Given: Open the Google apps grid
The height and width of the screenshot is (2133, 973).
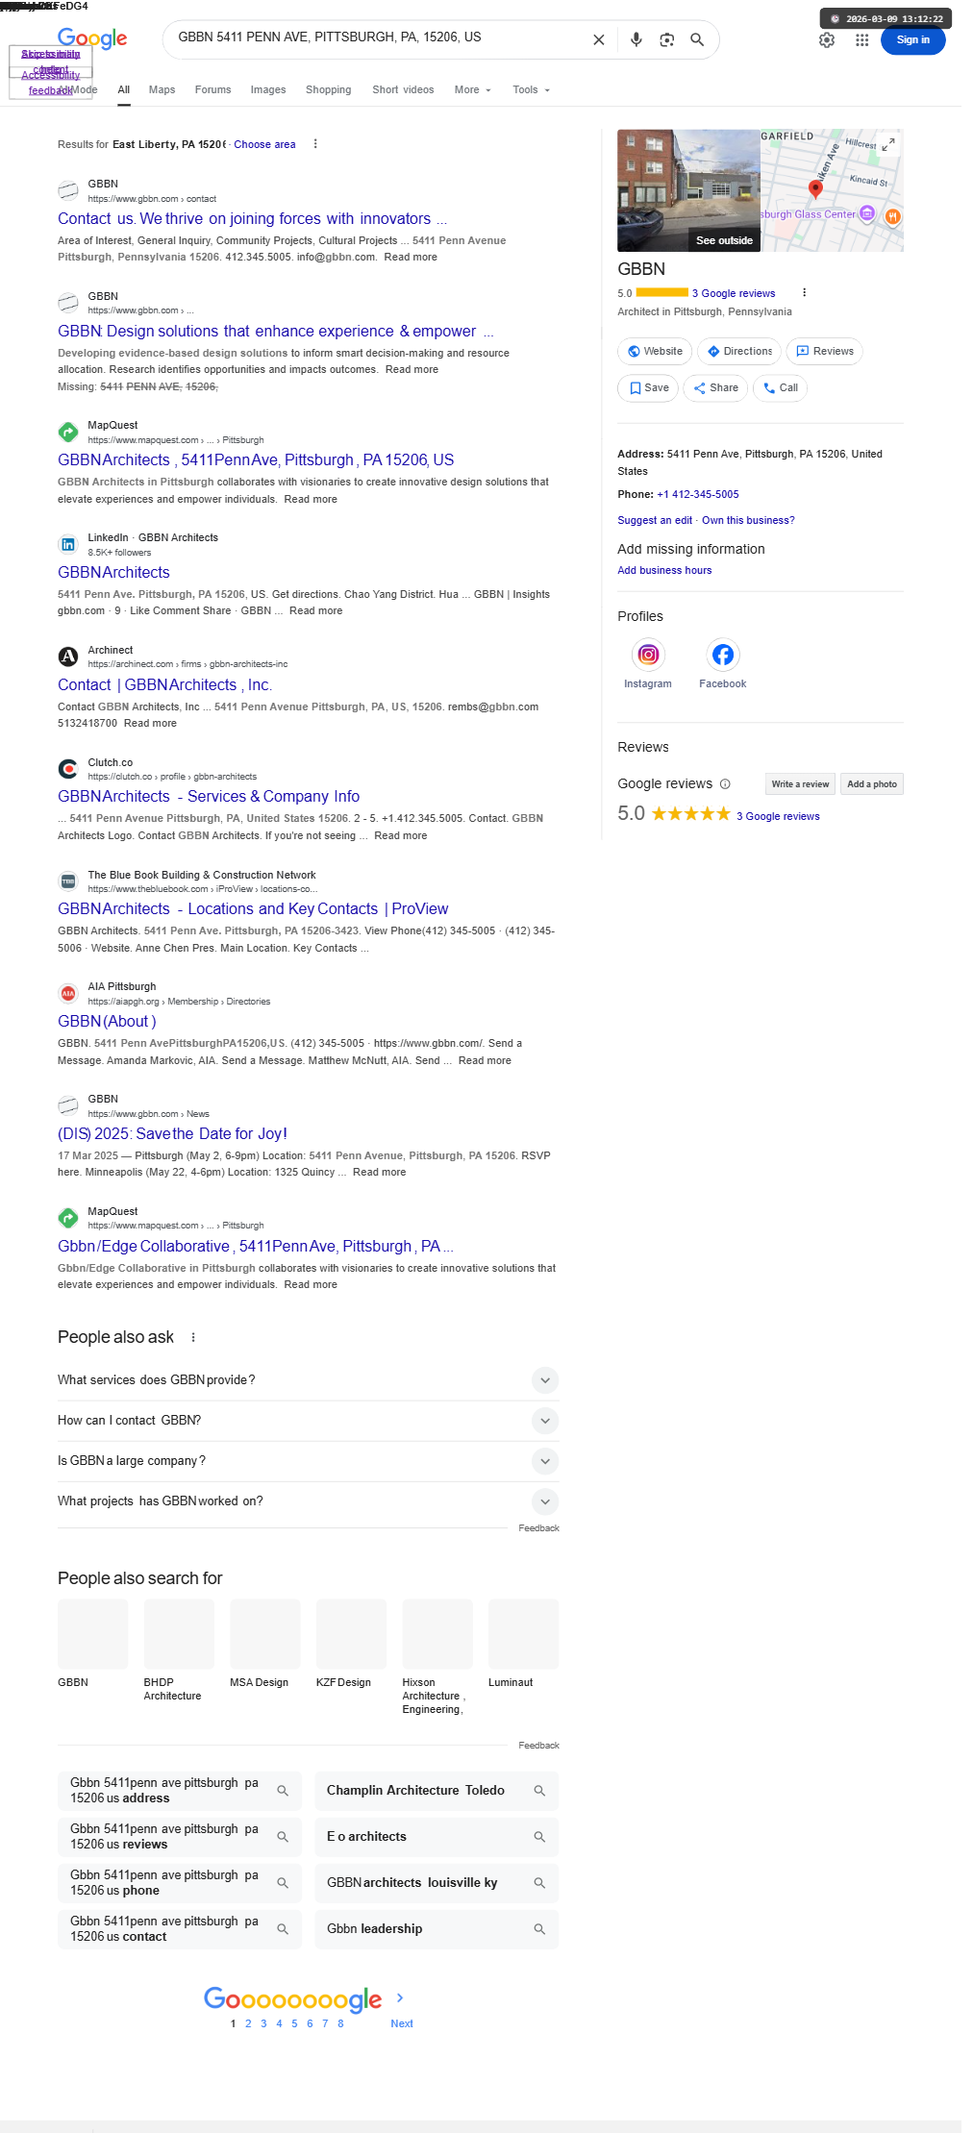Looking at the screenshot, I should 861,40.
